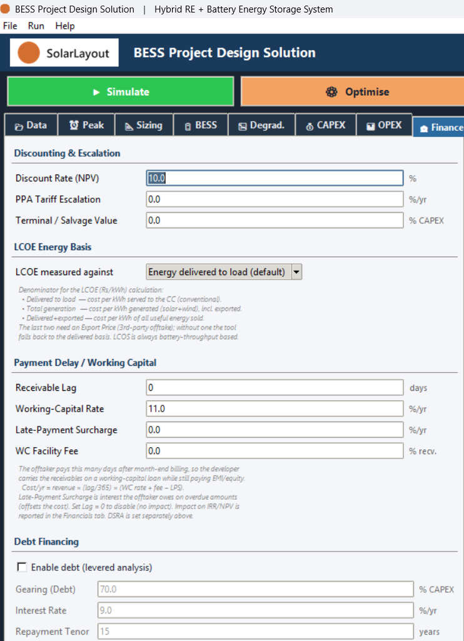Click the LCOE Energy Basis heading
The image size is (464, 641).
(x=53, y=247)
